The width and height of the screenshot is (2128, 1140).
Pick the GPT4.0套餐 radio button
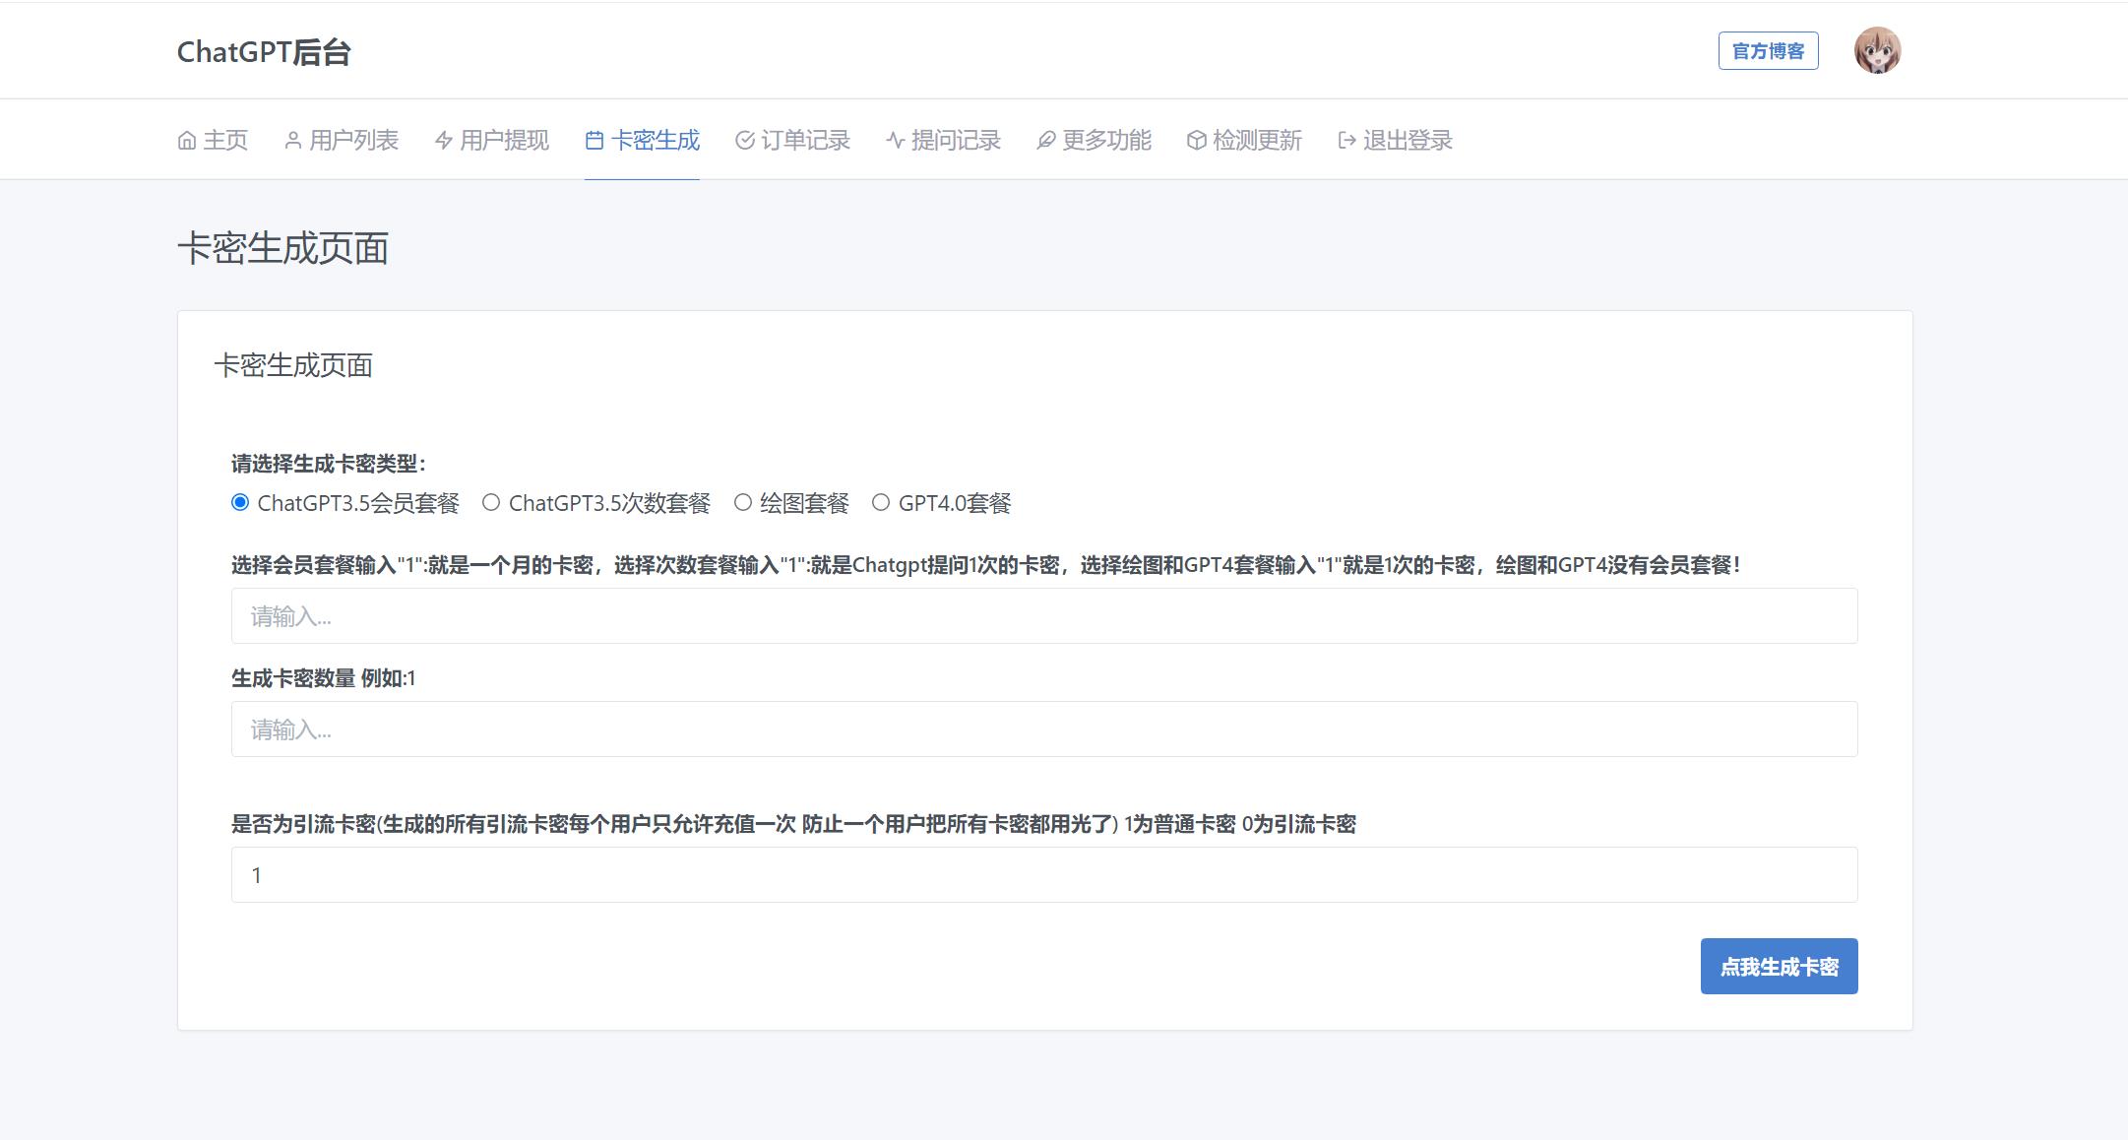[881, 502]
